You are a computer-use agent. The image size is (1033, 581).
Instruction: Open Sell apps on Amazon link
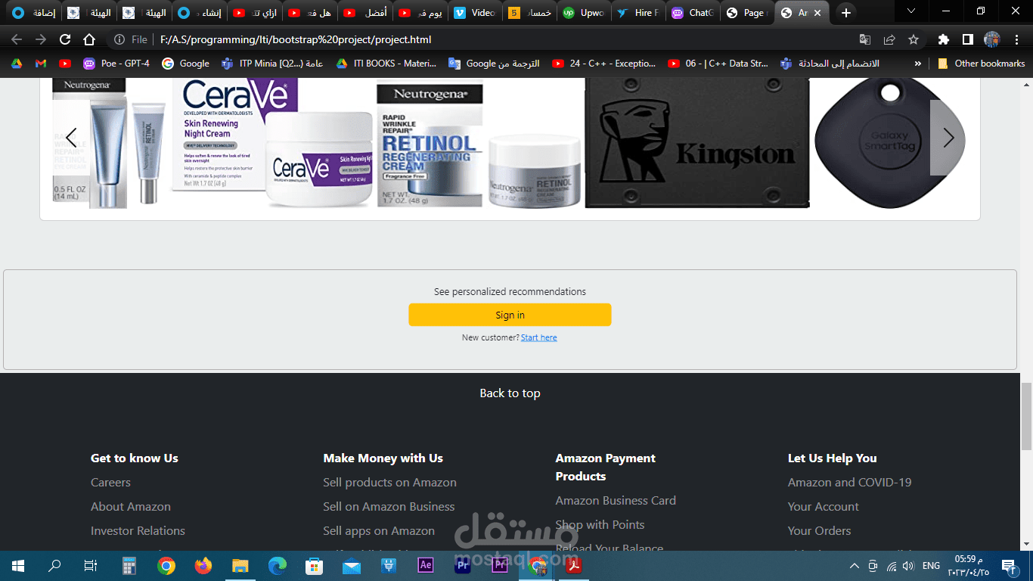[x=379, y=531]
